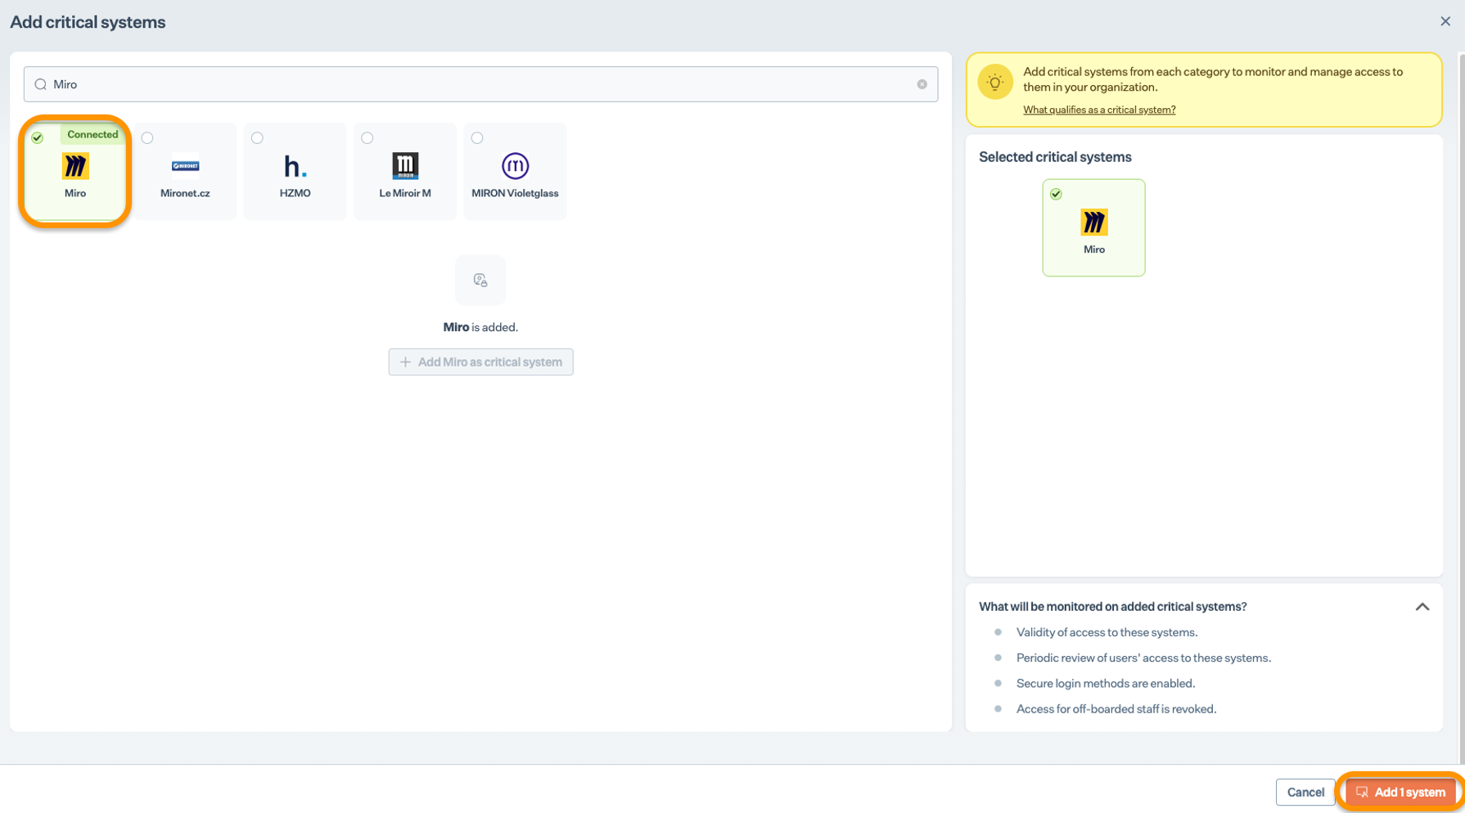Close the Add critical systems dialog
This screenshot has width=1465, height=813.
1445,21
